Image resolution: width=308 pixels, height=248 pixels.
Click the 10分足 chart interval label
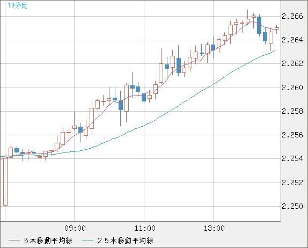click(x=17, y=5)
